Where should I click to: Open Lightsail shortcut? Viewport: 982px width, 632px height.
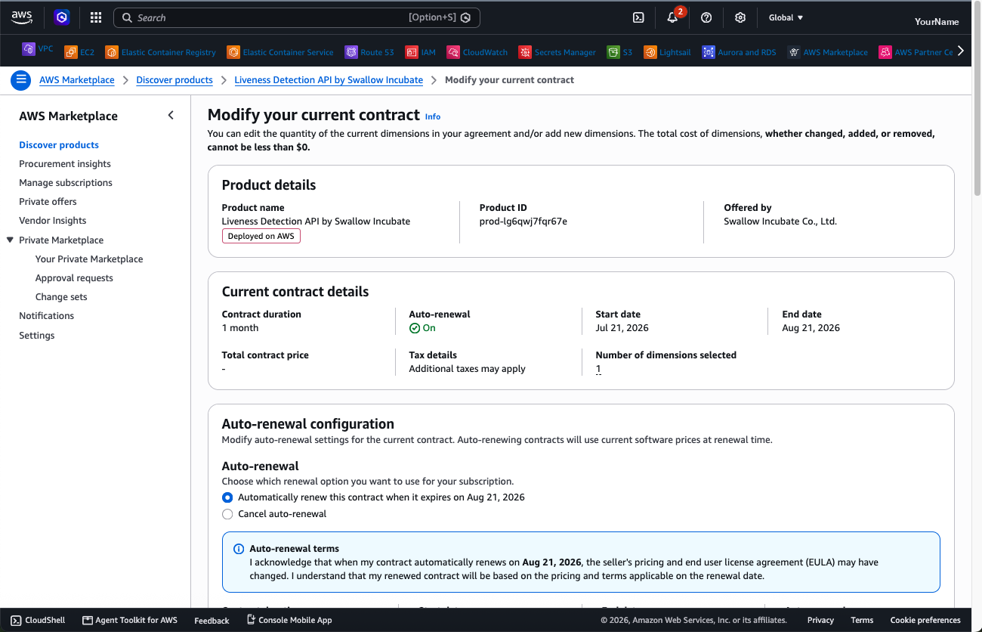(x=667, y=52)
